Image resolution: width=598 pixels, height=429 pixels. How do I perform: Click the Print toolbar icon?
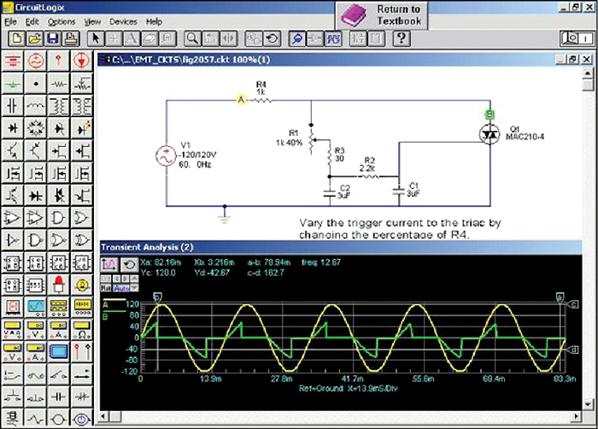(x=69, y=38)
